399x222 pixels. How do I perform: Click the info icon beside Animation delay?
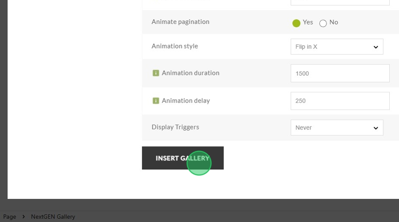pyautogui.click(x=156, y=101)
